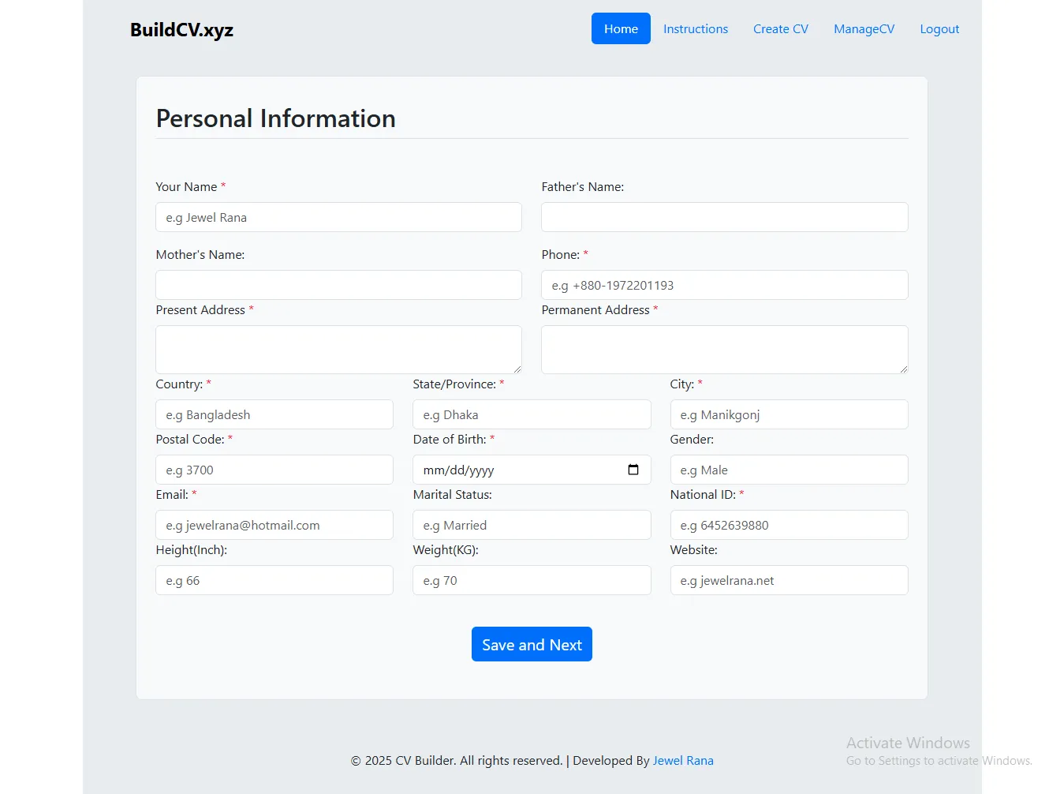This screenshot has height=794, width=1049.
Task: Select the Country input field
Action: pos(274,414)
